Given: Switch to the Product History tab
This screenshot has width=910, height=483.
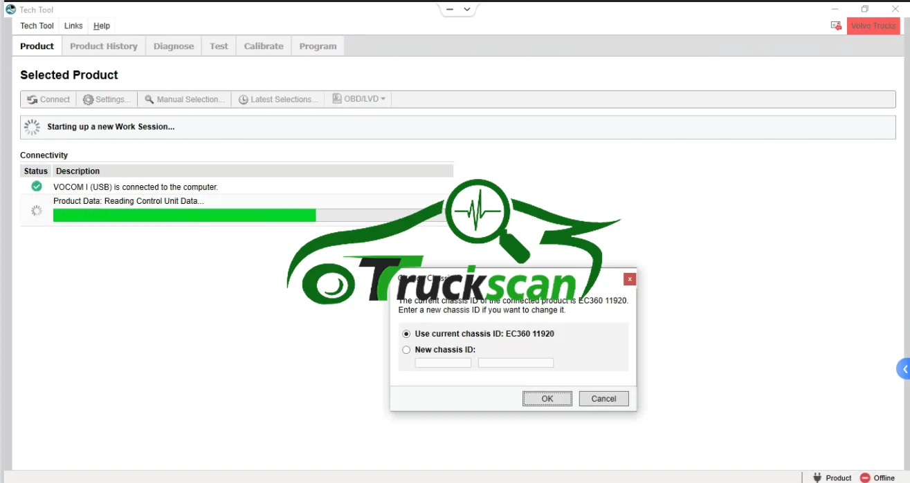Looking at the screenshot, I should coord(104,46).
